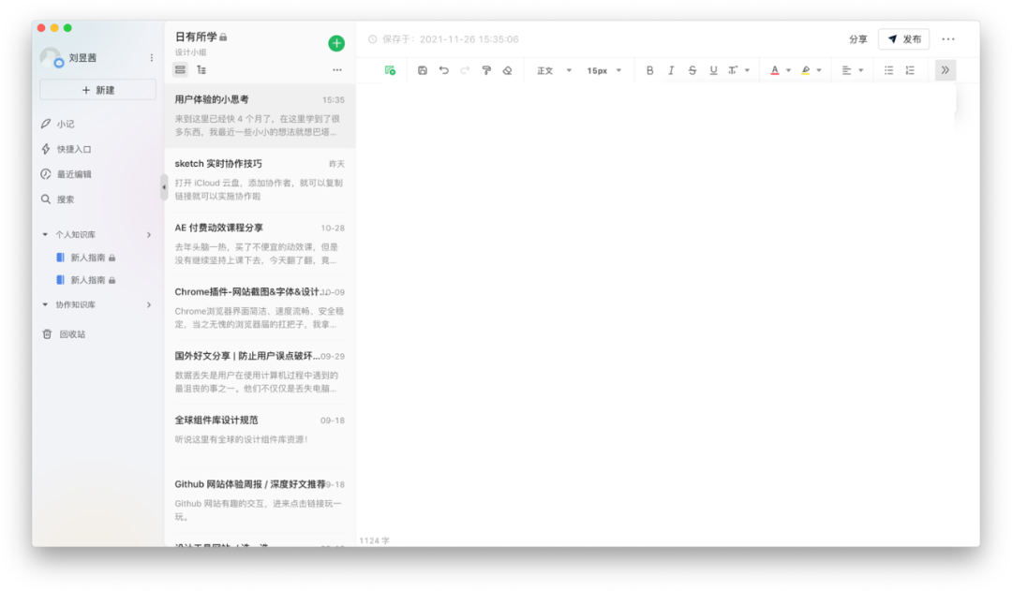Click the chevron right of 协作知识库
Image resolution: width=1012 pixels, height=591 pixels.
coord(149,304)
